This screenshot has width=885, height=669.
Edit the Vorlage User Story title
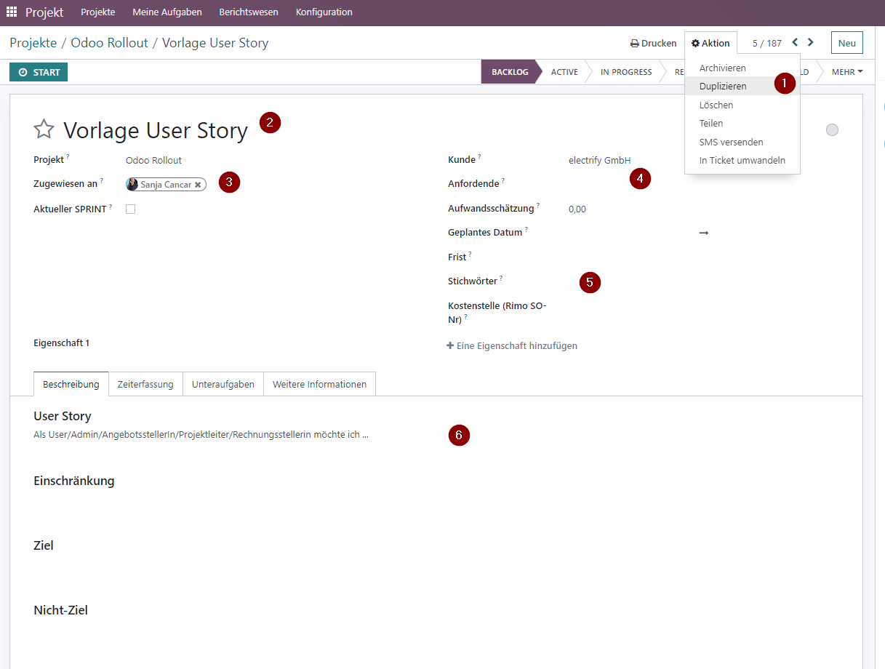pos(156,130)
